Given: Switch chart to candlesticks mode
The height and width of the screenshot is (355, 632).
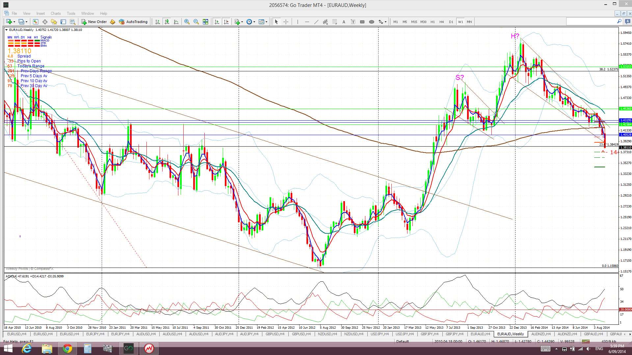Looking at the screenshot, I should tap(167, 22).
